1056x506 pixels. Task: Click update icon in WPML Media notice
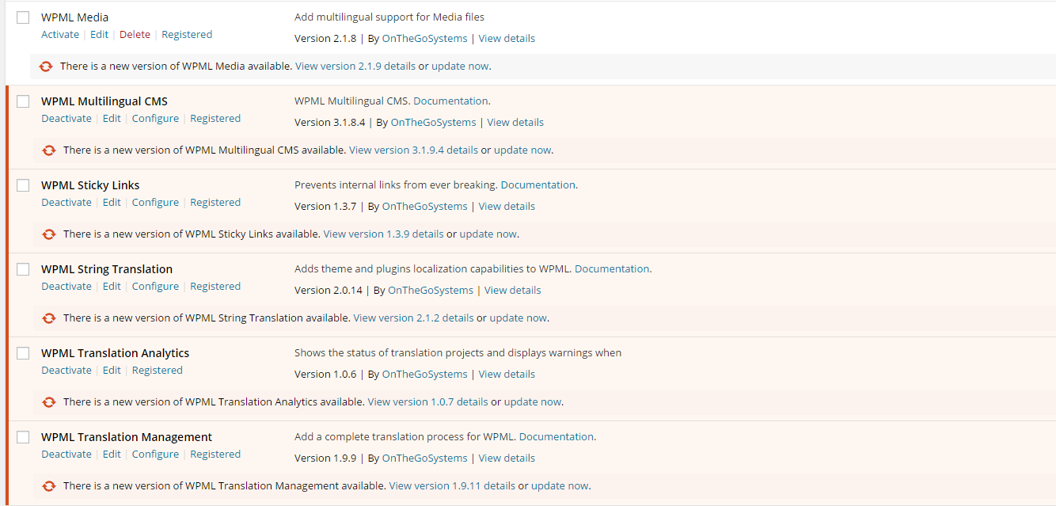click(x=46, y=67)
